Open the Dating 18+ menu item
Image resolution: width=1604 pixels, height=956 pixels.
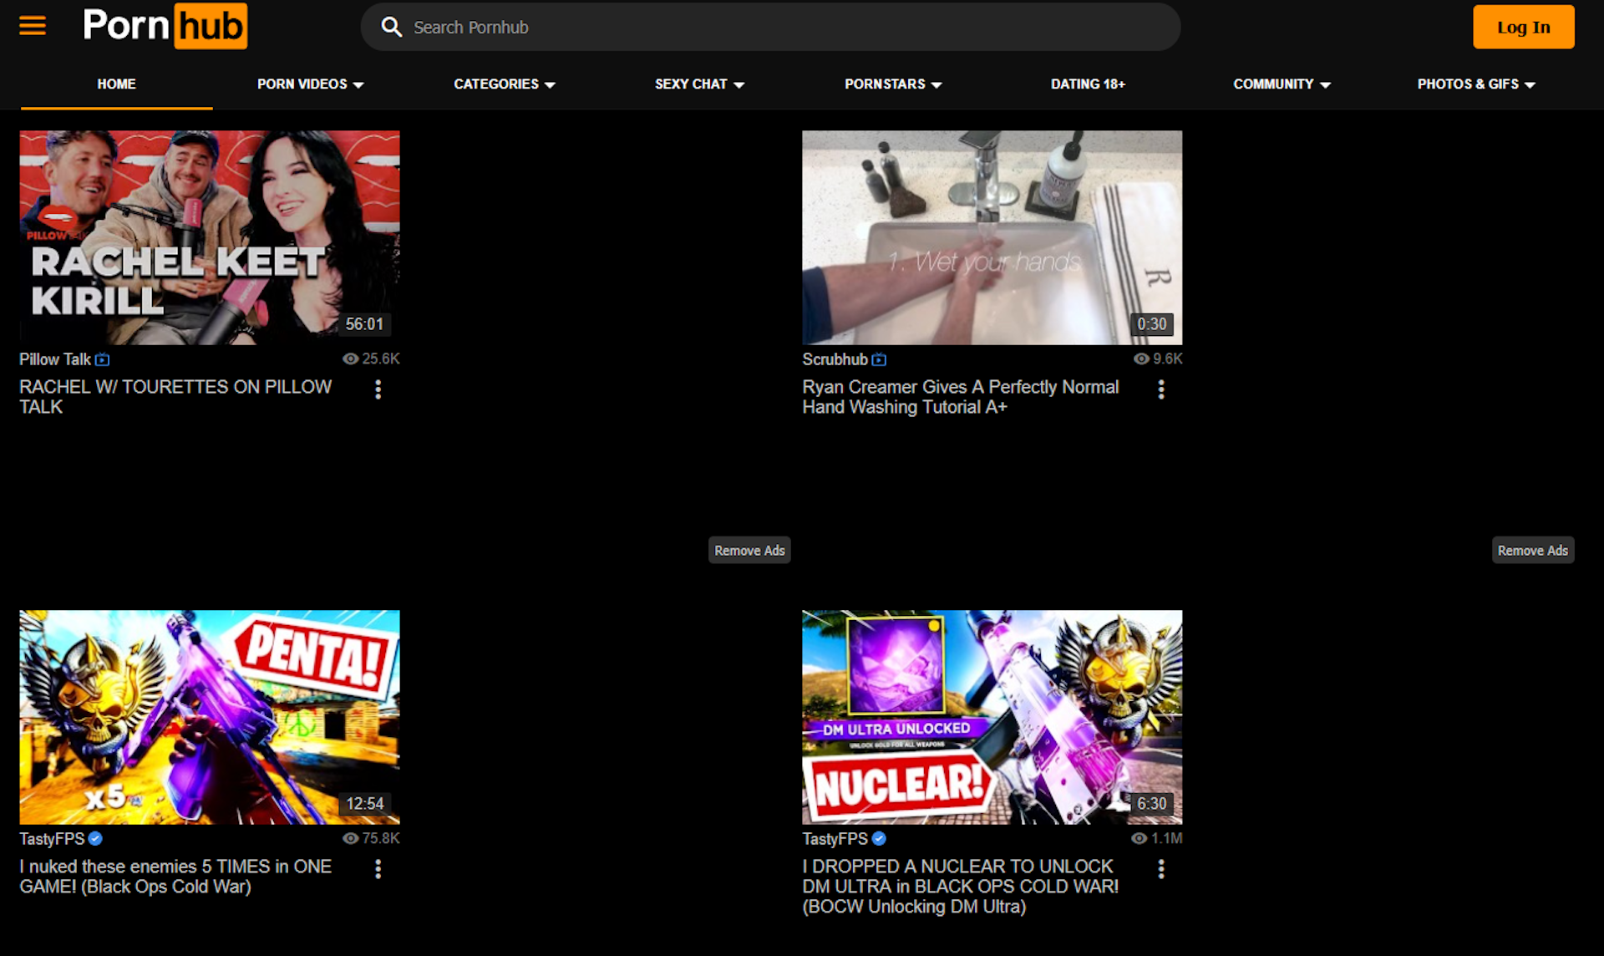tap(1087, 84)
